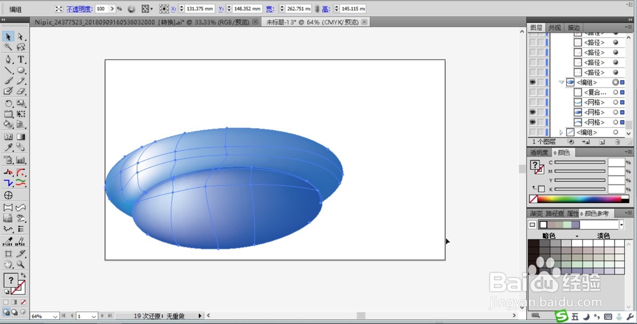Open the 外观 panel tab

[555, 27]
